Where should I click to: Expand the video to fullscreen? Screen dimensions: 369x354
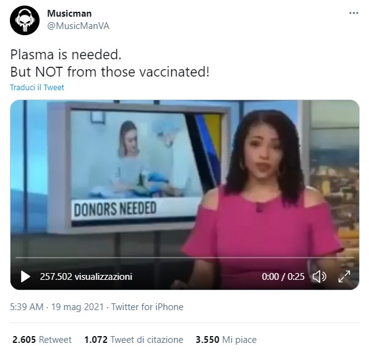[x=344, y=276]
